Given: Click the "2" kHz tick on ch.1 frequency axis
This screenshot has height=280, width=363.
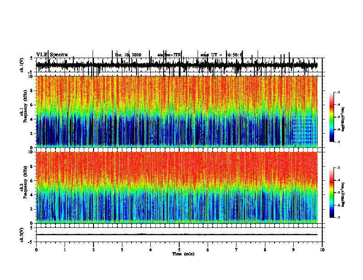Looking at the screenshot, I should pyautogui.click(x=32, y=133).
